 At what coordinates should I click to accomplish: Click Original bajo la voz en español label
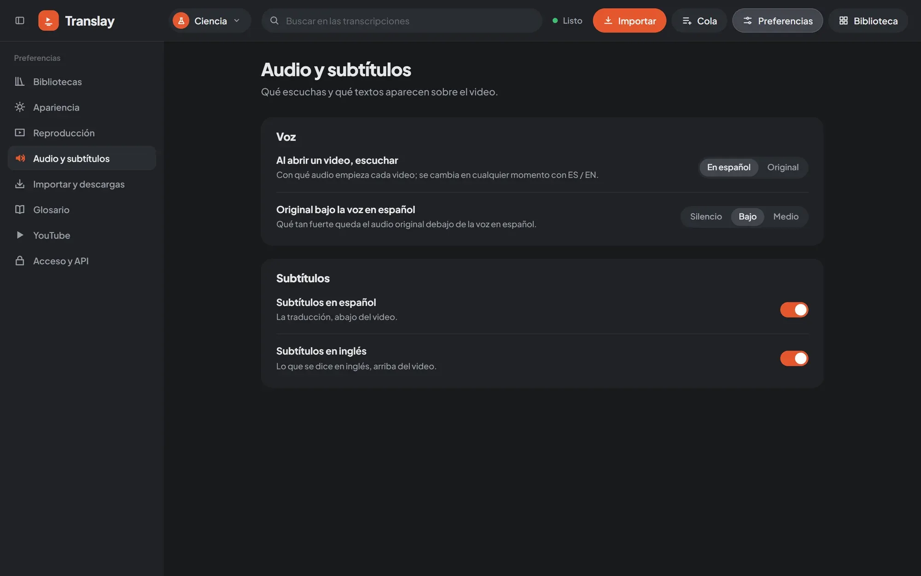(345, 210)
